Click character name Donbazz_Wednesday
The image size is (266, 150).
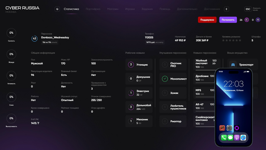coord(55,37)
